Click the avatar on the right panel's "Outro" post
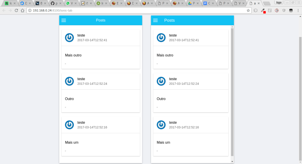The width and height of the screenshot is (302, 164). (161, 81)
